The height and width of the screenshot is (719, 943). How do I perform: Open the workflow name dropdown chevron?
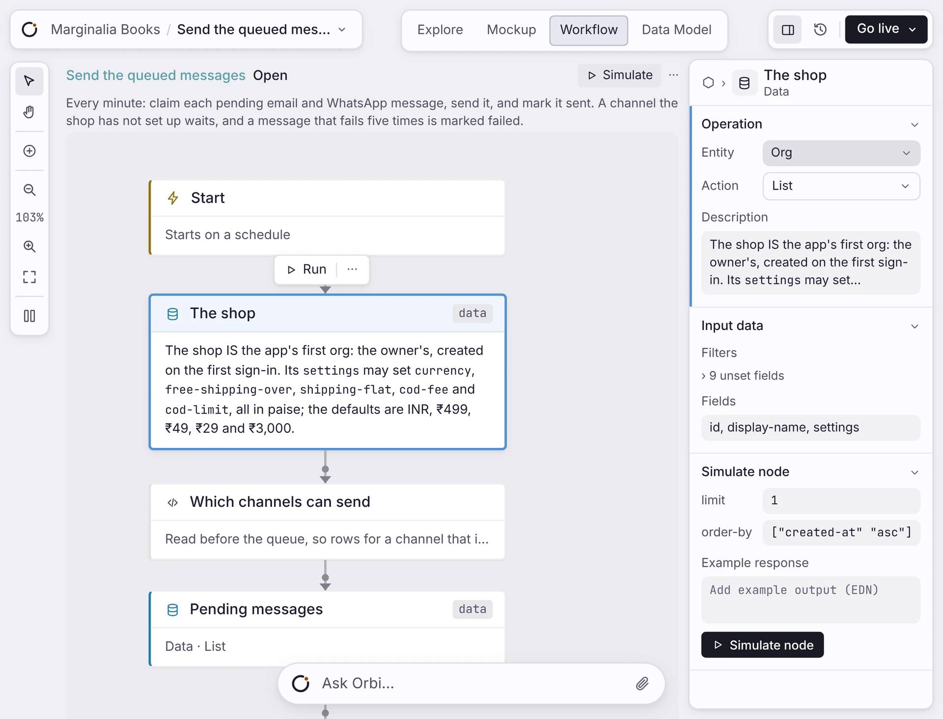coord(342,29)
